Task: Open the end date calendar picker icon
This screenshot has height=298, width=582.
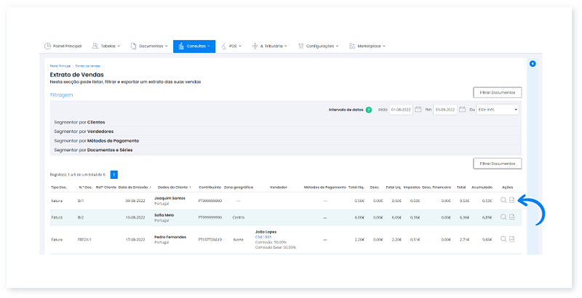Action: [x=462, y=110]
